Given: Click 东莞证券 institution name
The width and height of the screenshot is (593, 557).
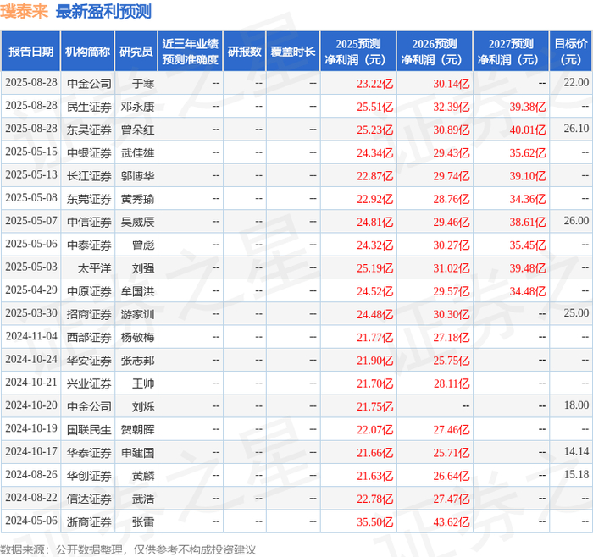Looking at the screenshot, I should pyautogui.click(x=89, y=199).
